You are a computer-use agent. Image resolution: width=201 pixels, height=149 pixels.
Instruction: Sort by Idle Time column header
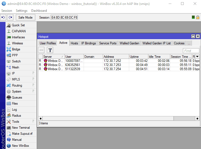pyautogui.click(x=159, y=57)
